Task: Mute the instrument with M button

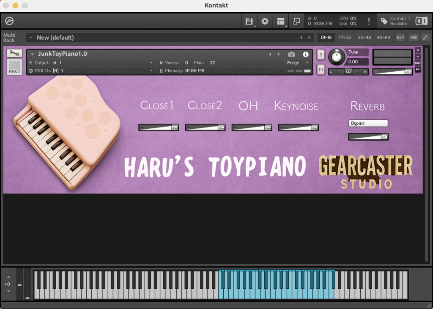Action: point(321,70)
